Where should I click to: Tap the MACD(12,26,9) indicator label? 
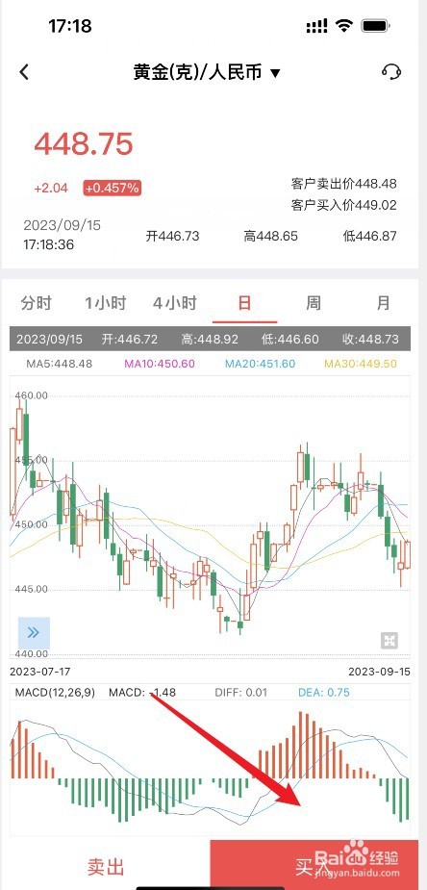(x=55, y=693)
